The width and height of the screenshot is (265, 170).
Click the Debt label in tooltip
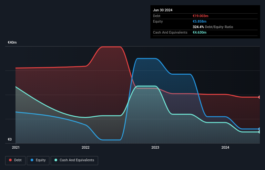pos(157,16)
